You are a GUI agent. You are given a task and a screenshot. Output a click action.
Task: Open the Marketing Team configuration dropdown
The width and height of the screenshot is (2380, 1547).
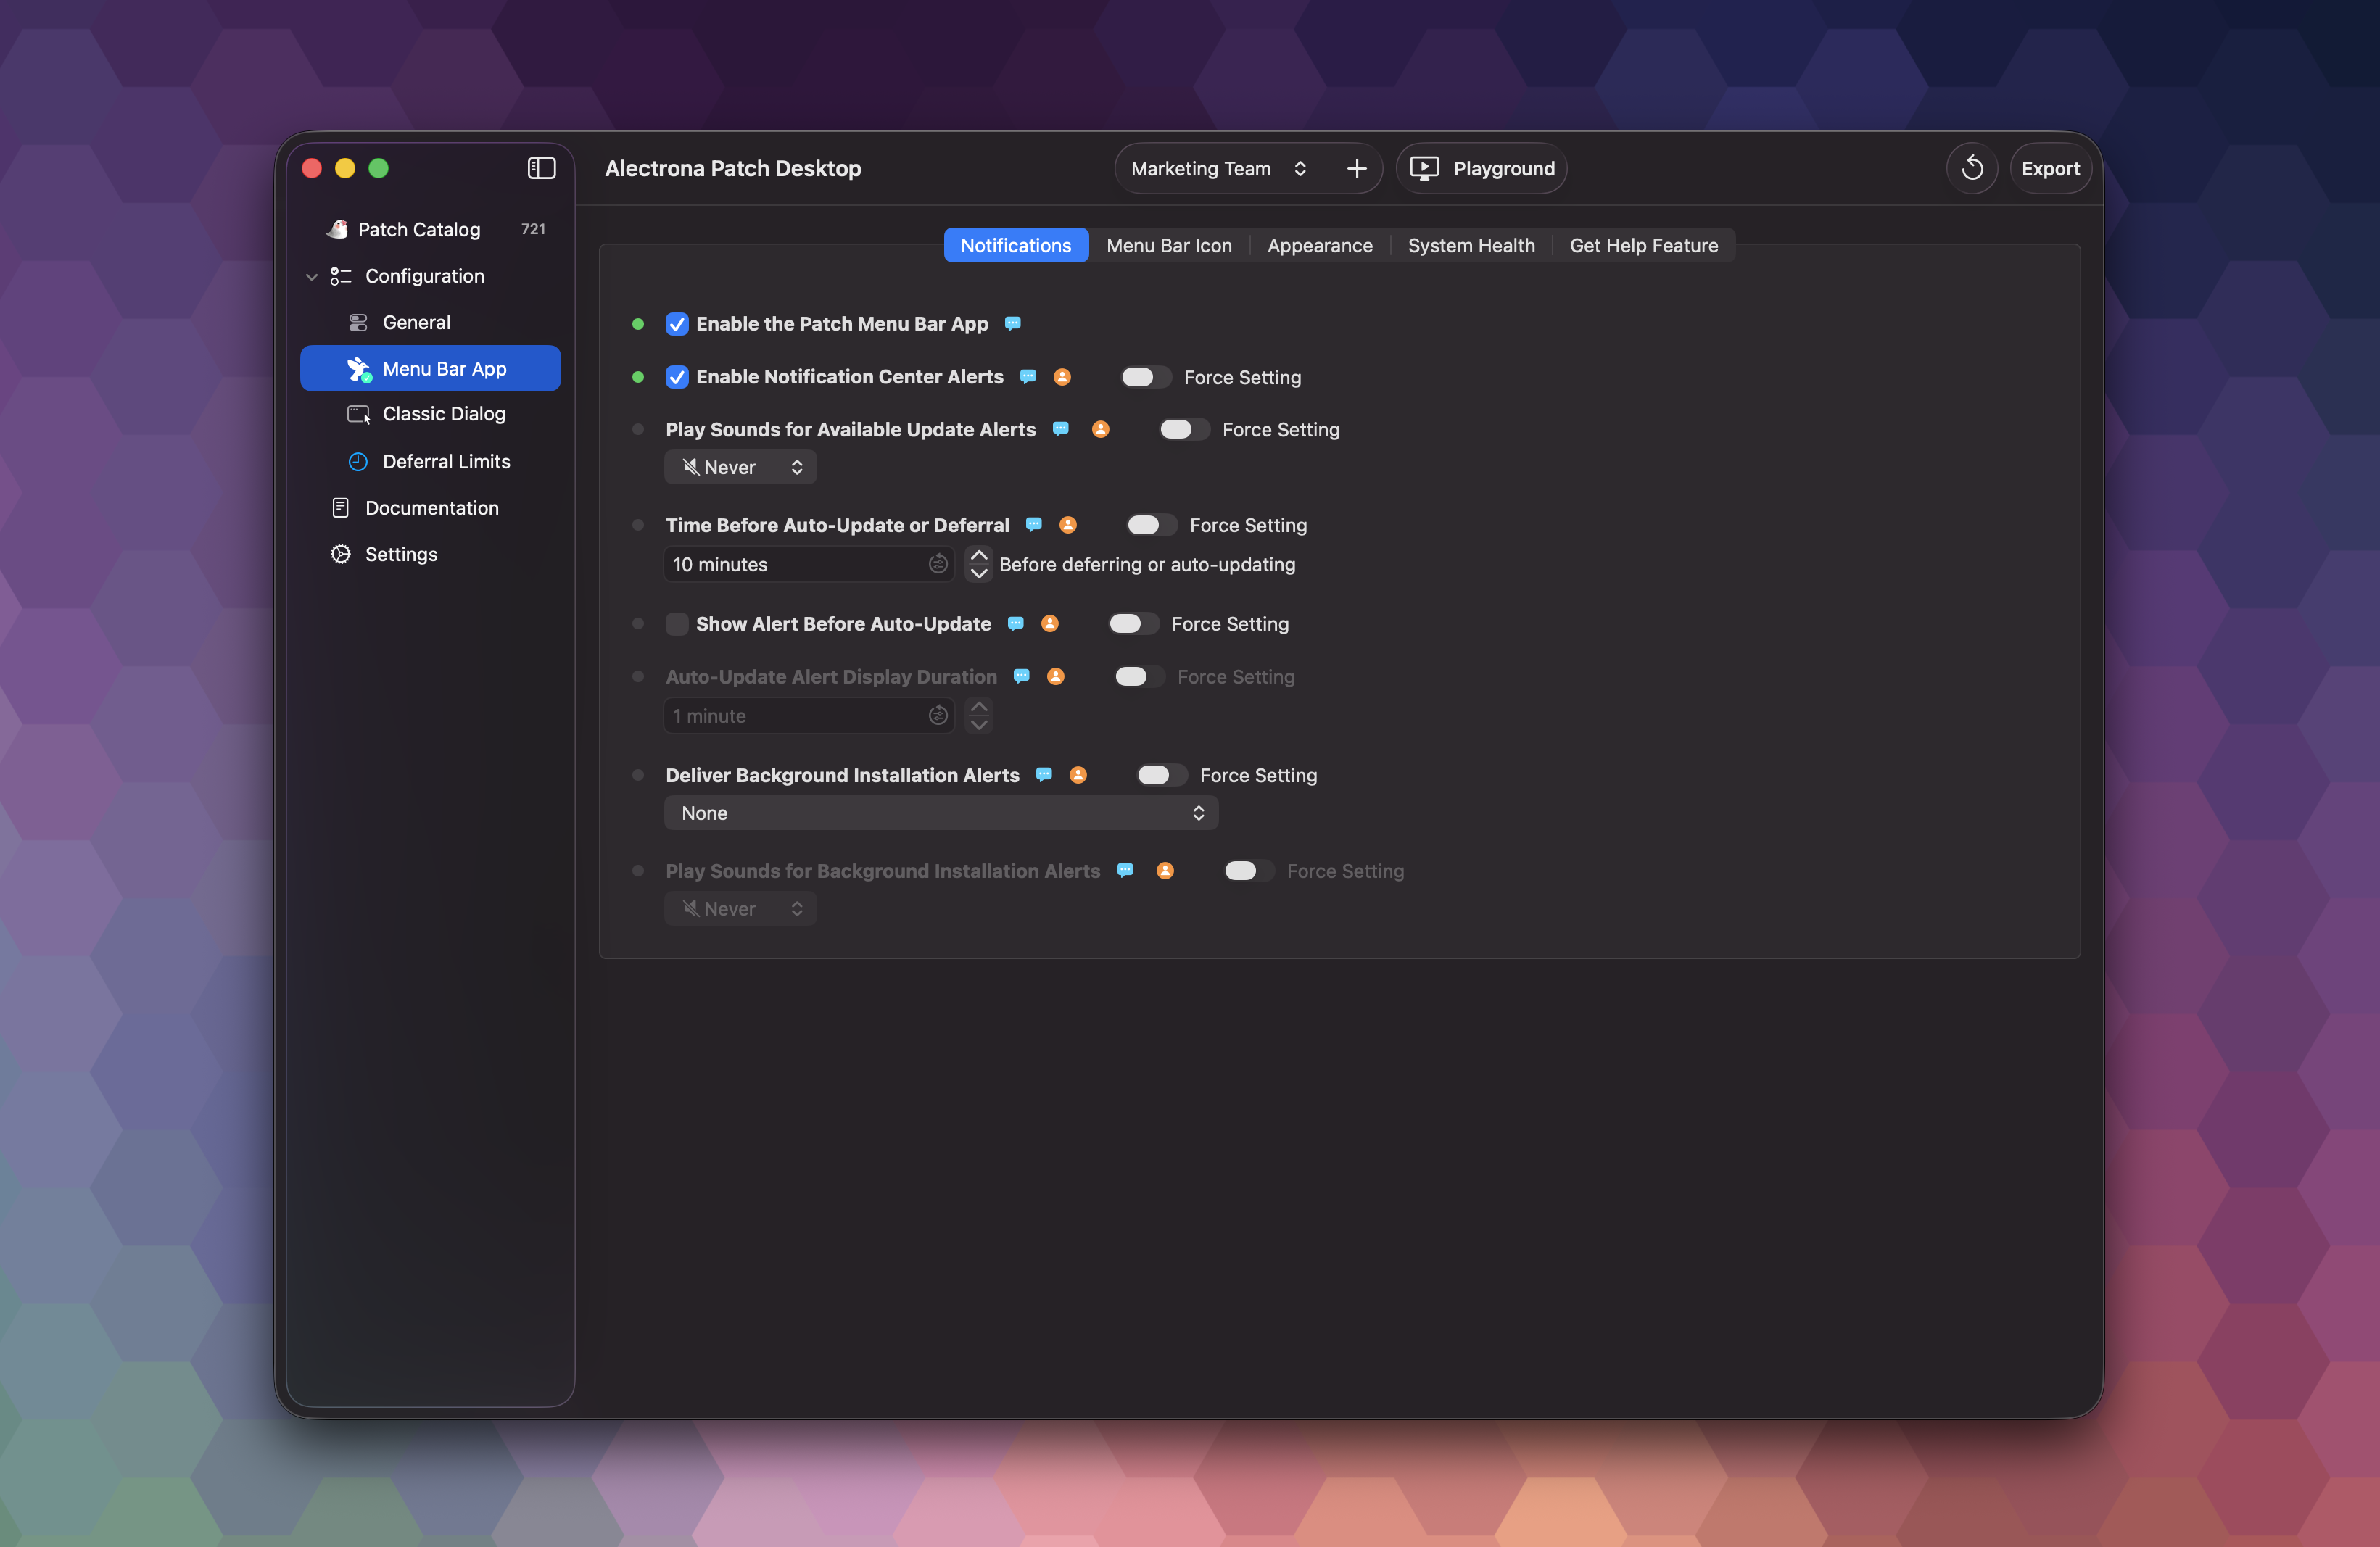1220,168
